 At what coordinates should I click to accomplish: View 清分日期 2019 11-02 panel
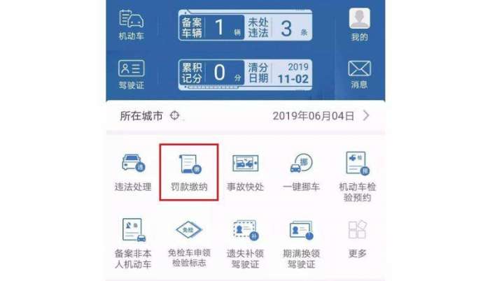click(x=278, y=73)
